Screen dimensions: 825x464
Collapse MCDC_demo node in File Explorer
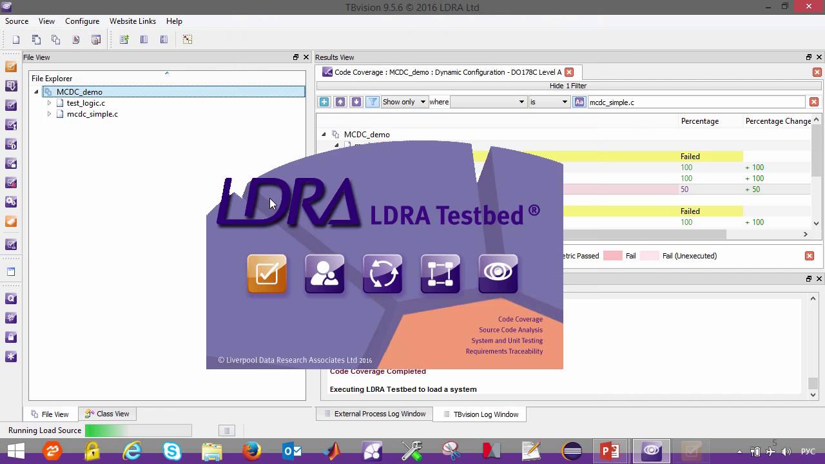(x=36, y=92)
